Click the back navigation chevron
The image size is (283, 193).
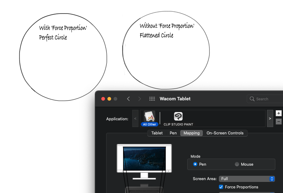[x=129, y=99]
